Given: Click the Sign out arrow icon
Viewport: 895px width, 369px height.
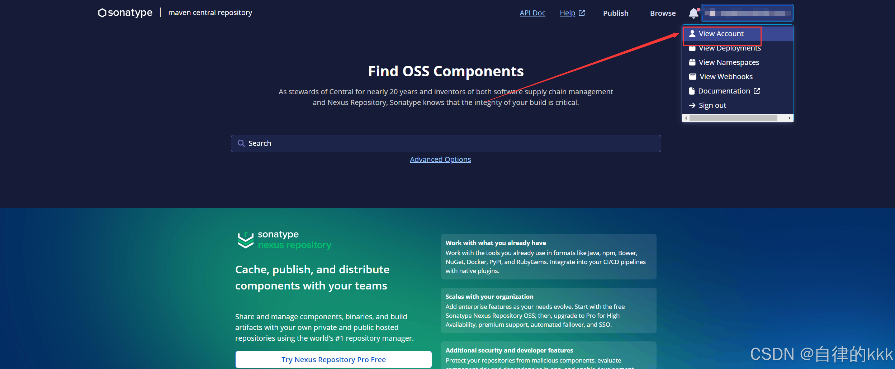Looking at the screenshot, I should coord(692,105).
